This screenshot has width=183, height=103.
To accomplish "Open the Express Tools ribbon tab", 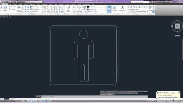I will pyautogui.click(x=86, y=4).
